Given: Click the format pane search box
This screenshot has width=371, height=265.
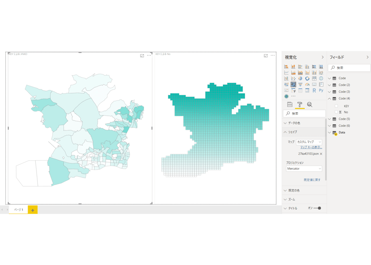Looking at the screenshot, I should [x=304, y=114].
